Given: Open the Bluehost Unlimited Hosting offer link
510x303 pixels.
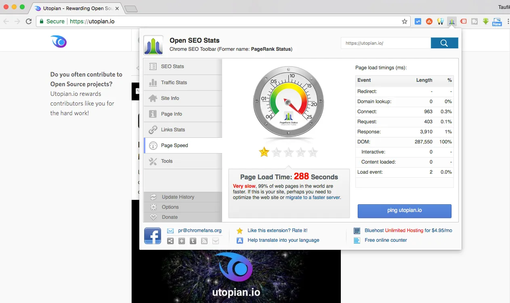Looking at the screenshot, I should (x=408, y=230).
